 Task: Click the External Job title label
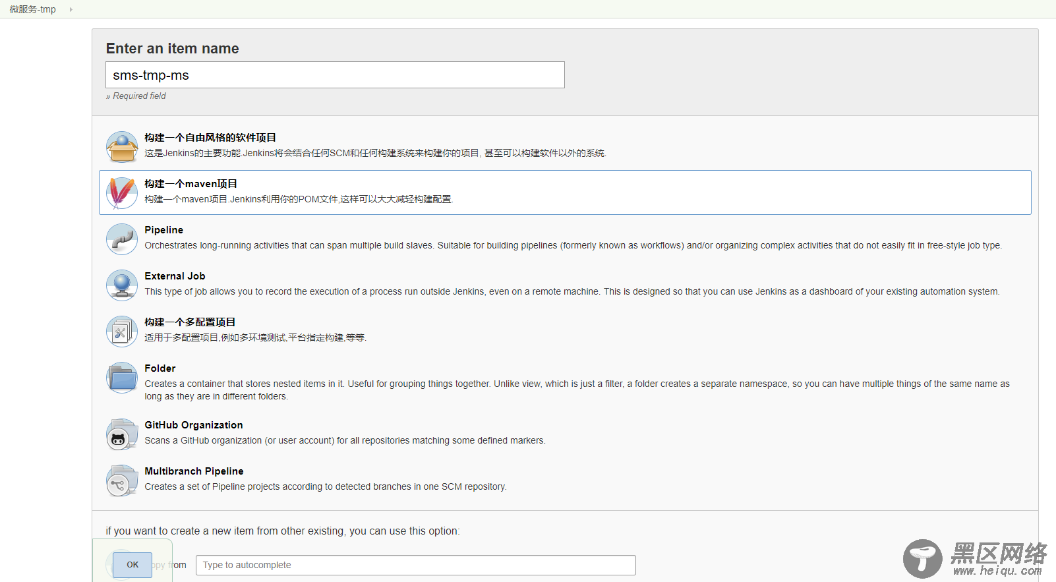175,276
